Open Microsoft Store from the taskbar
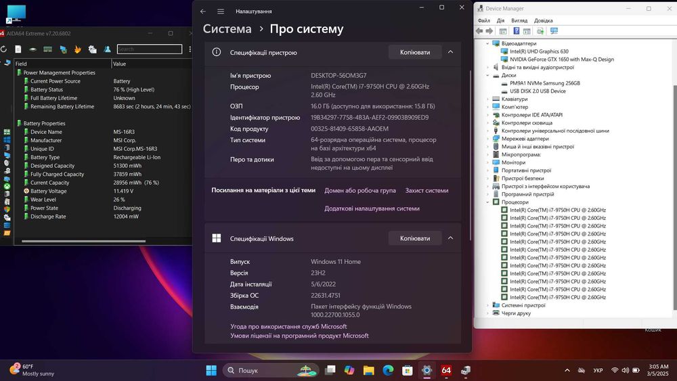Image resolution: width=677 pixels, height=381 pixels. (x=407, y=370)
